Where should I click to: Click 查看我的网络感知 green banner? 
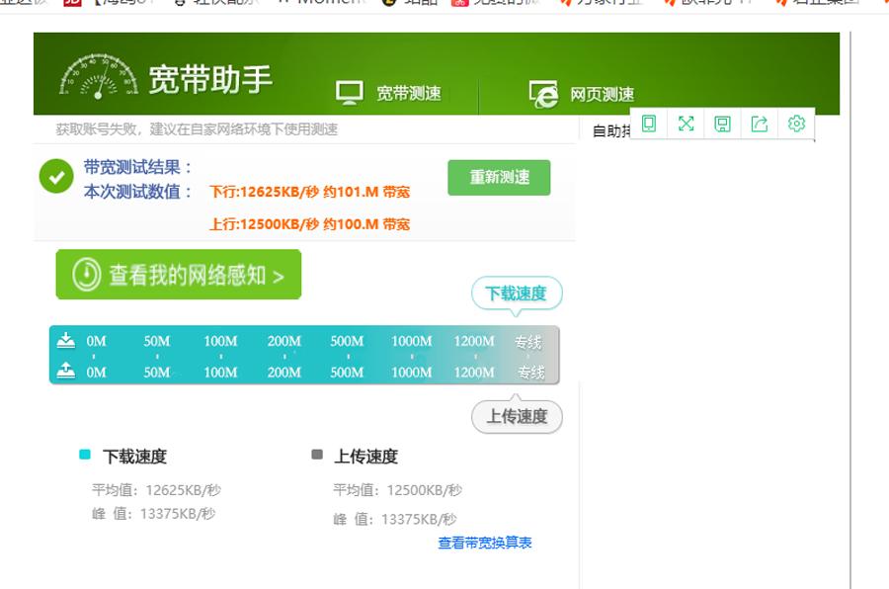(x=178, y=273)
